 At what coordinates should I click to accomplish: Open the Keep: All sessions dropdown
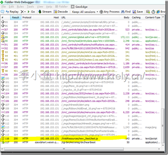(85, 12)
